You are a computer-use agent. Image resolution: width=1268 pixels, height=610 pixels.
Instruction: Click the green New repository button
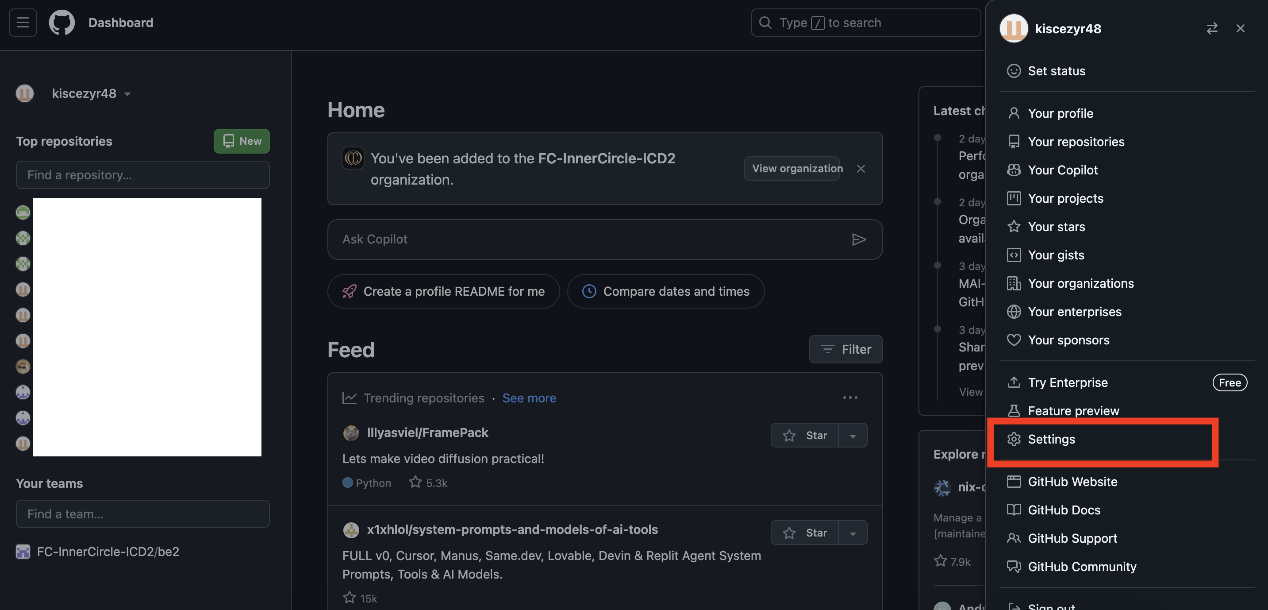[241, 141]
